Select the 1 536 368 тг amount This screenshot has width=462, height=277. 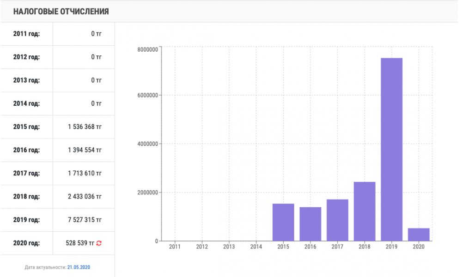[85, 127]
